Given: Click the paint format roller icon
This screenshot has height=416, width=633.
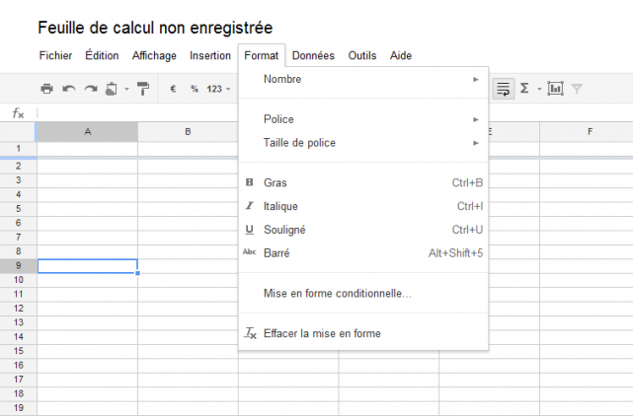Looking at the screenshot, I should point(142,89).
